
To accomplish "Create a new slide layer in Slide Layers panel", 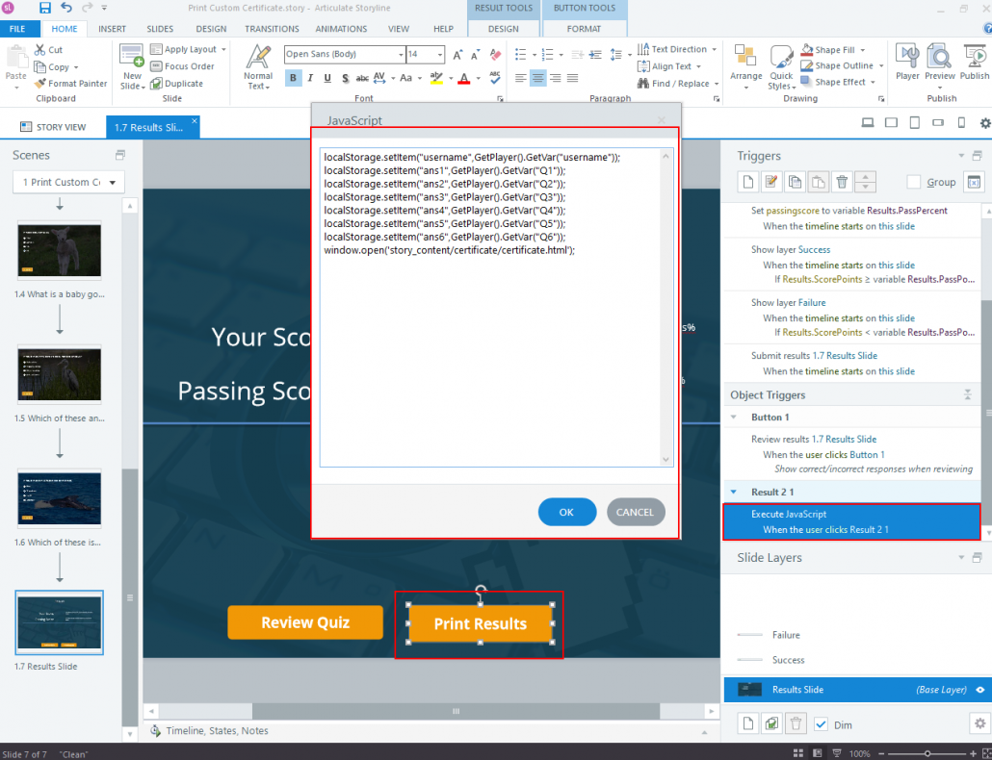I will pyautogui.click(x=747, y=723).
